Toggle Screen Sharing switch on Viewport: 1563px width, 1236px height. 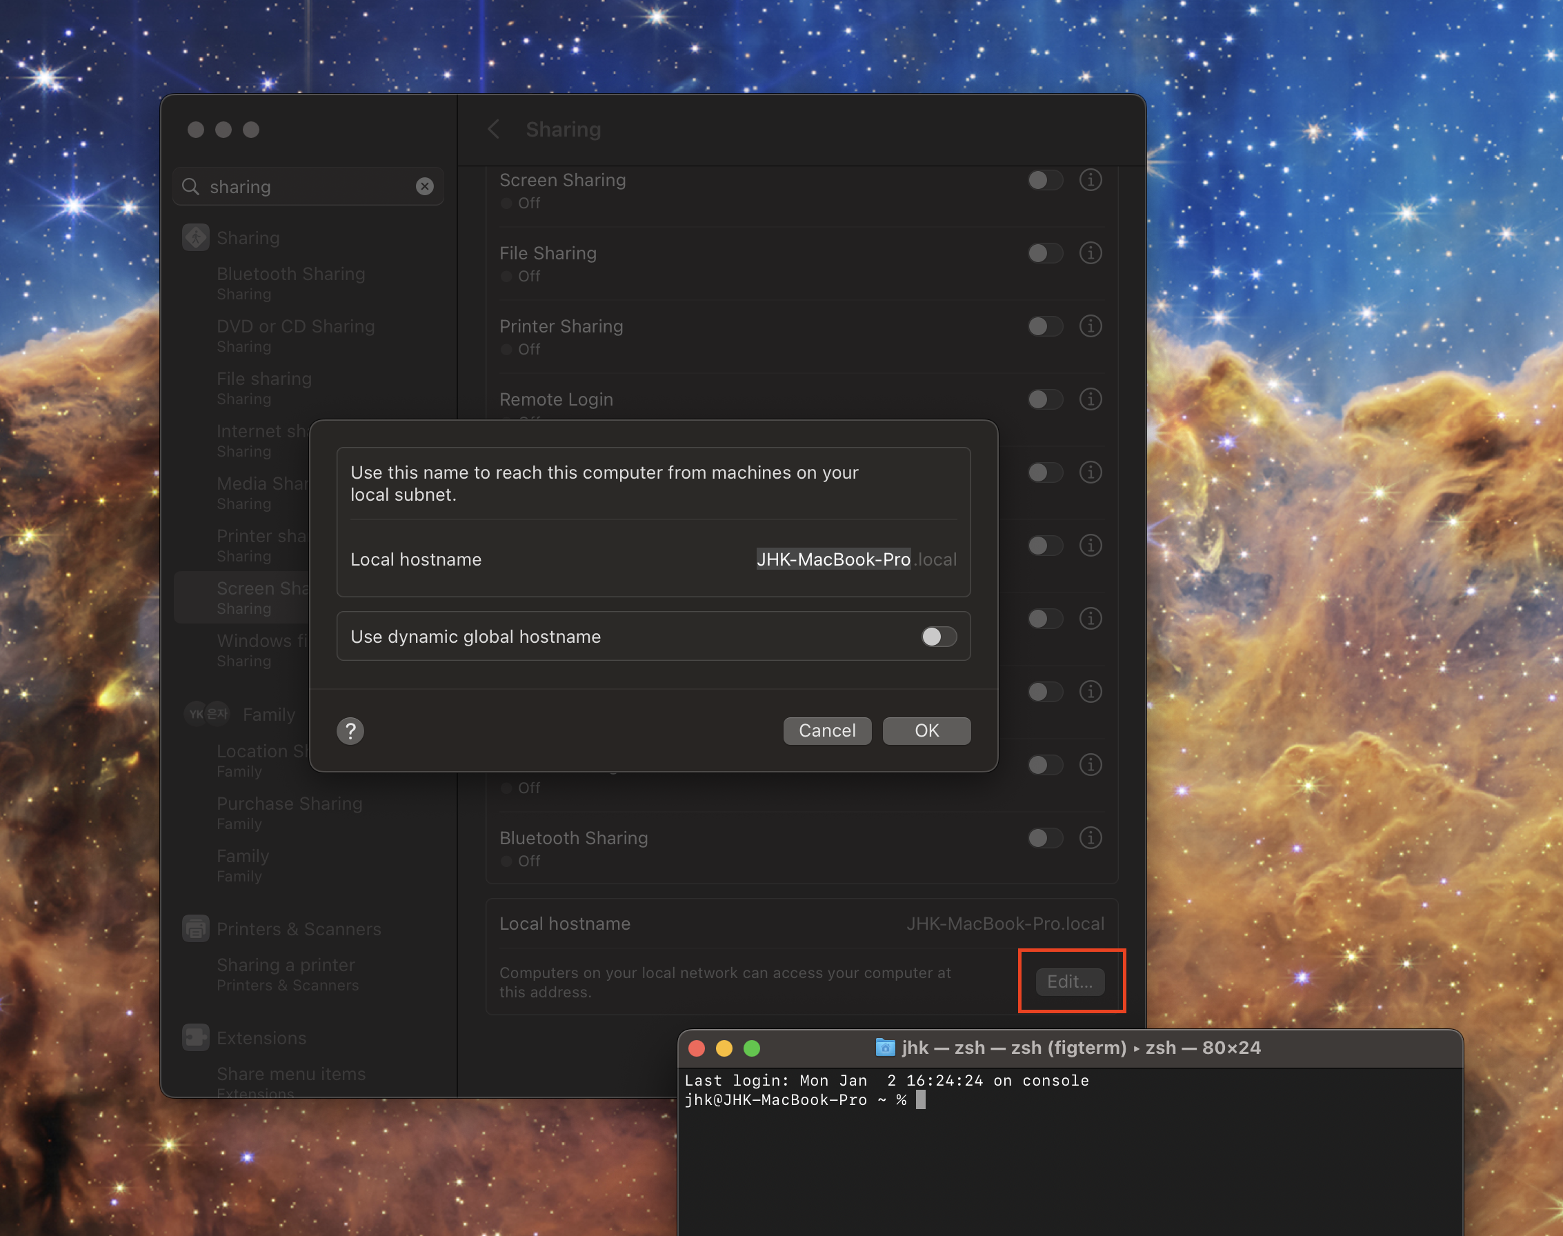pyautogui.click(x=1044, y=180)
